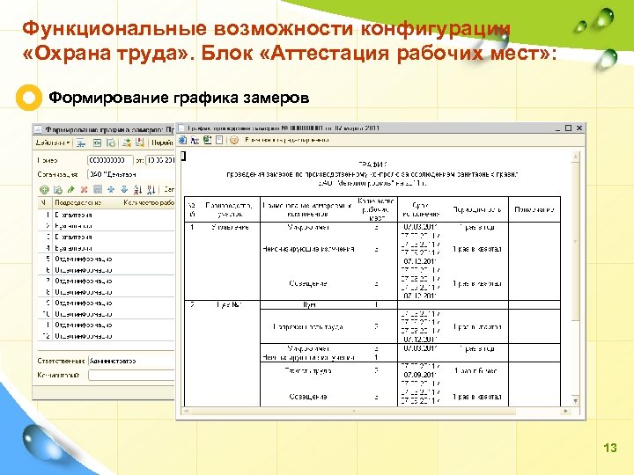This screenshot has width=634, height=475.
Task: Click the Напряженность труда cell
Action: point(308,326)
